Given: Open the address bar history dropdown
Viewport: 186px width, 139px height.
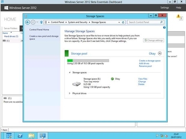Looking at the screenshot, I should (x=119, y=22).
